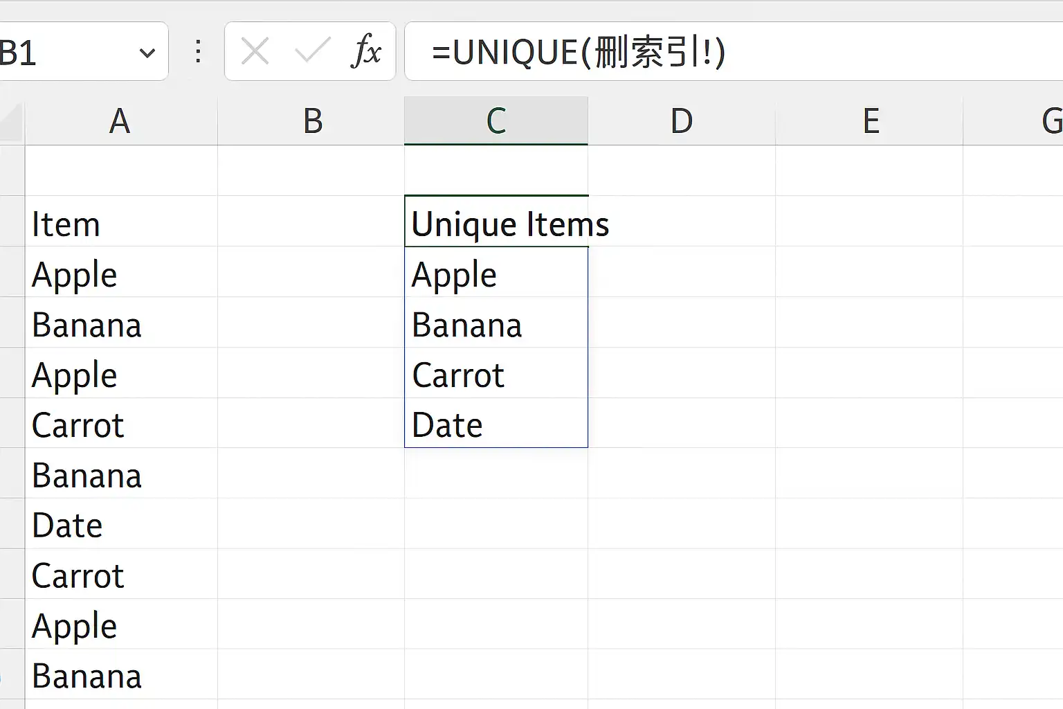
Task: Click the Banana cell in the unique list
Action: pos(496,323)
